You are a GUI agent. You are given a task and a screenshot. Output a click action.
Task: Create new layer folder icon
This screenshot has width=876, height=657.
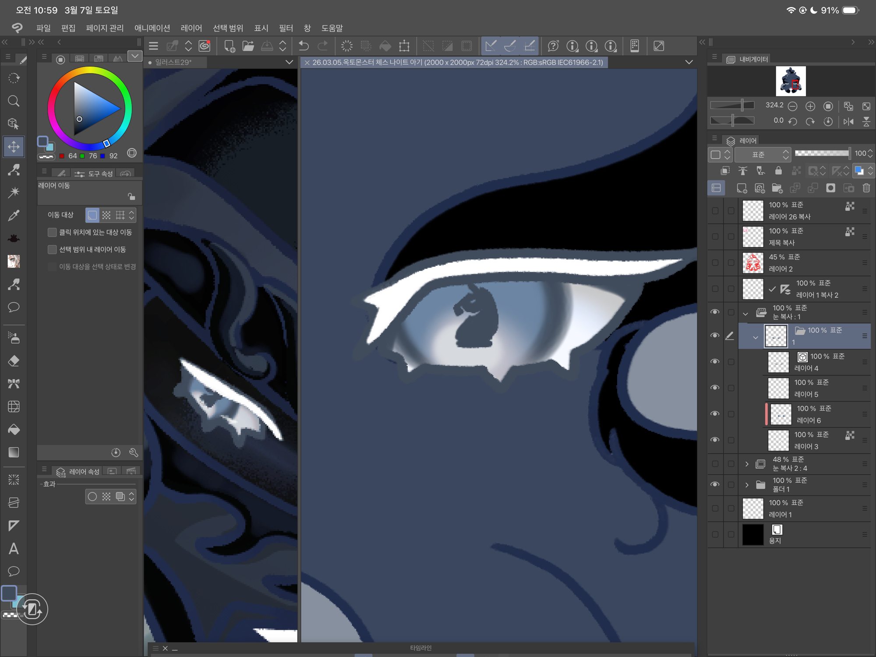777,188
